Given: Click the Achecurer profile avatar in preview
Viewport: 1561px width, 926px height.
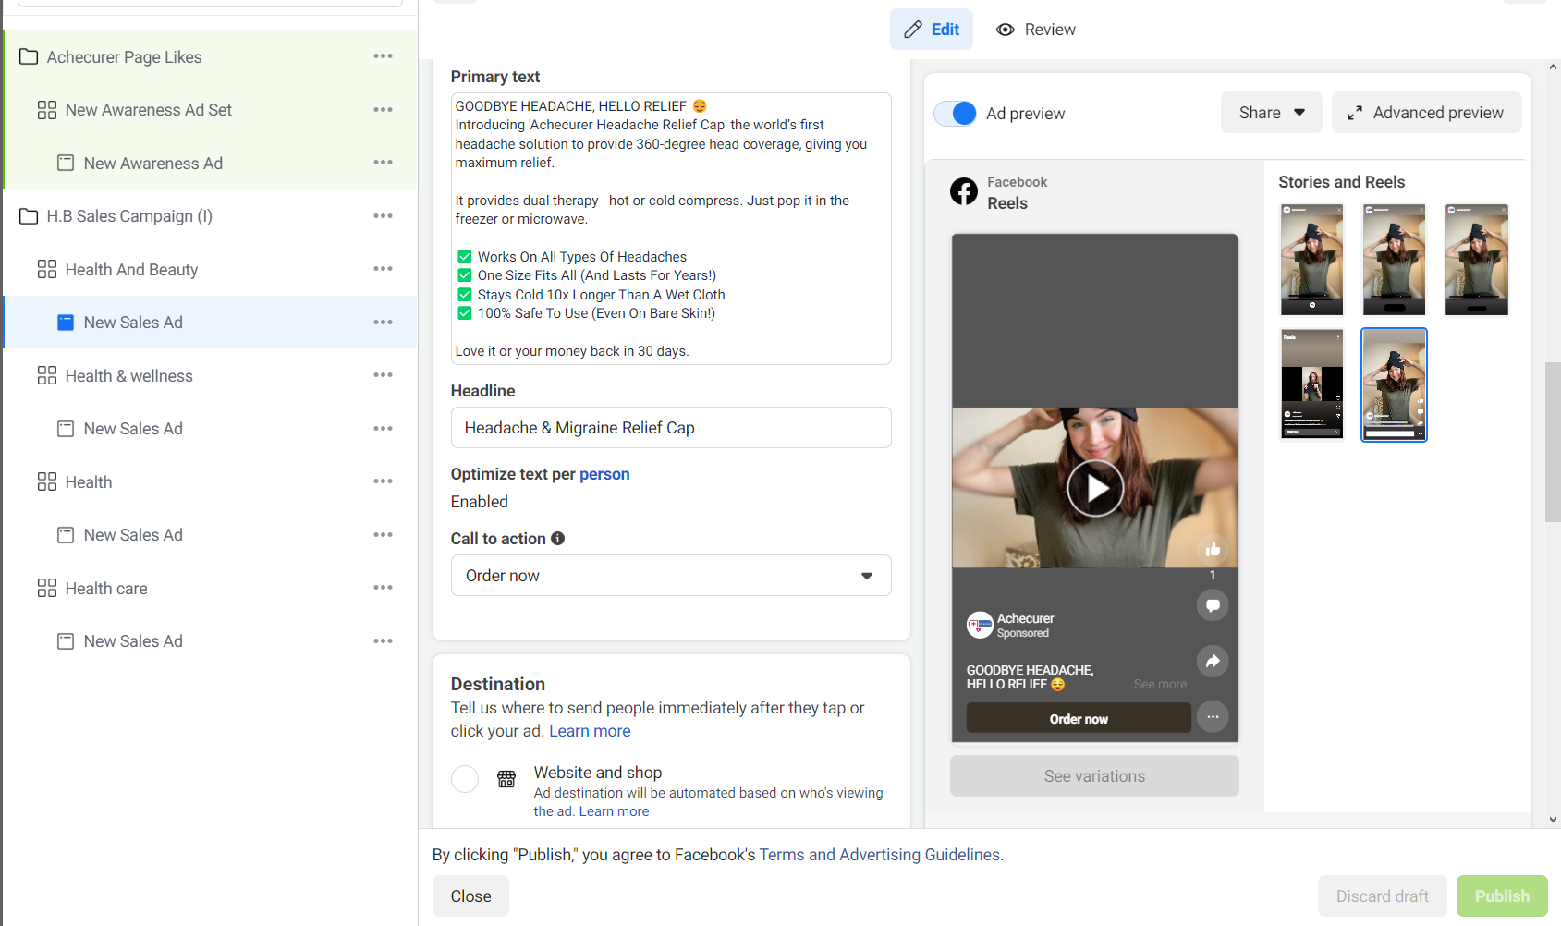Looking at the screenshot, I should 980,625.
